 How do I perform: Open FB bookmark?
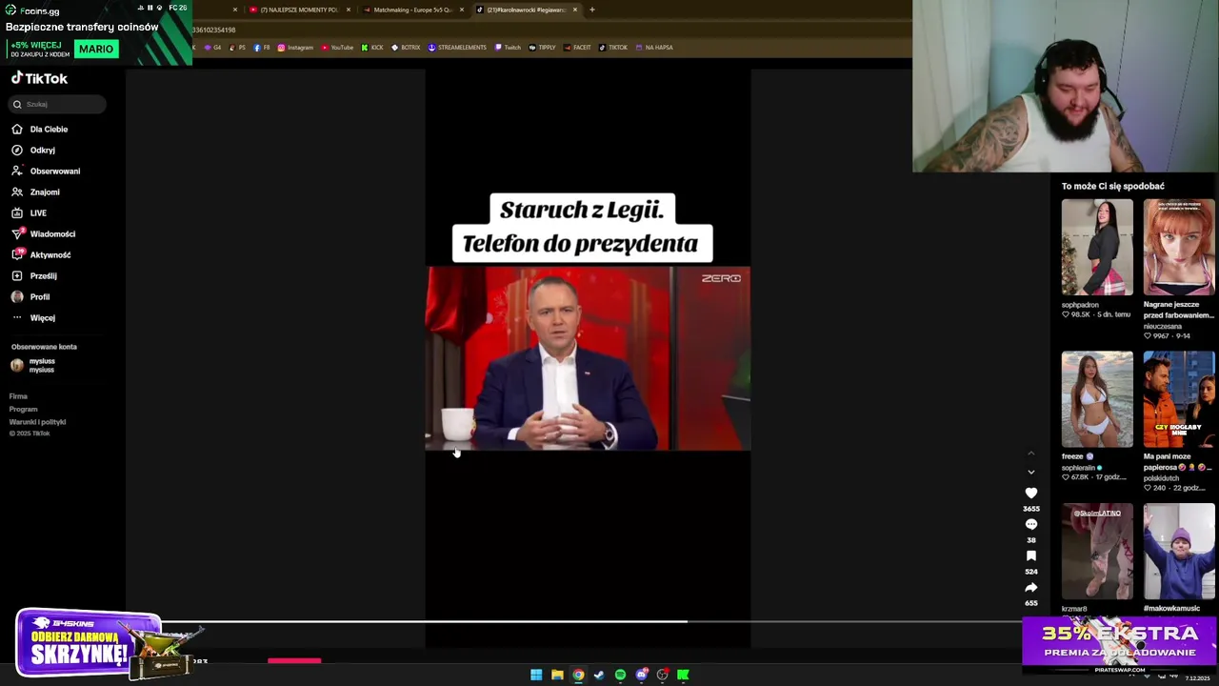(262, 47)
